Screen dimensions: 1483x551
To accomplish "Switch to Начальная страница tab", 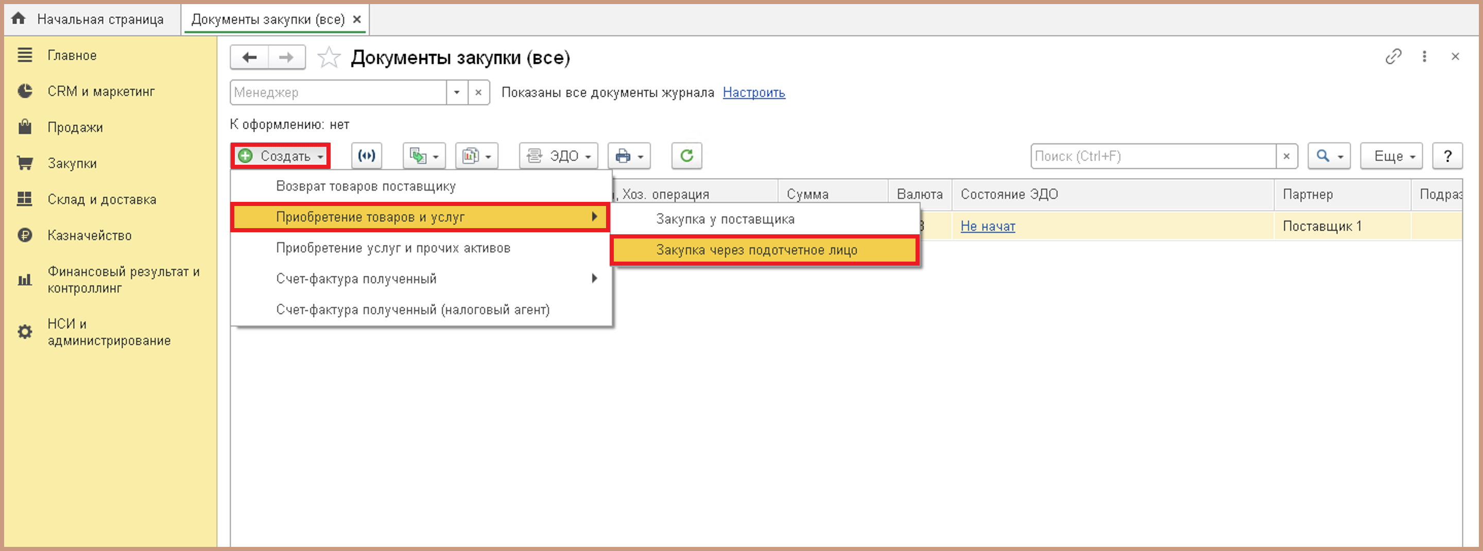I will click(100, 19).
